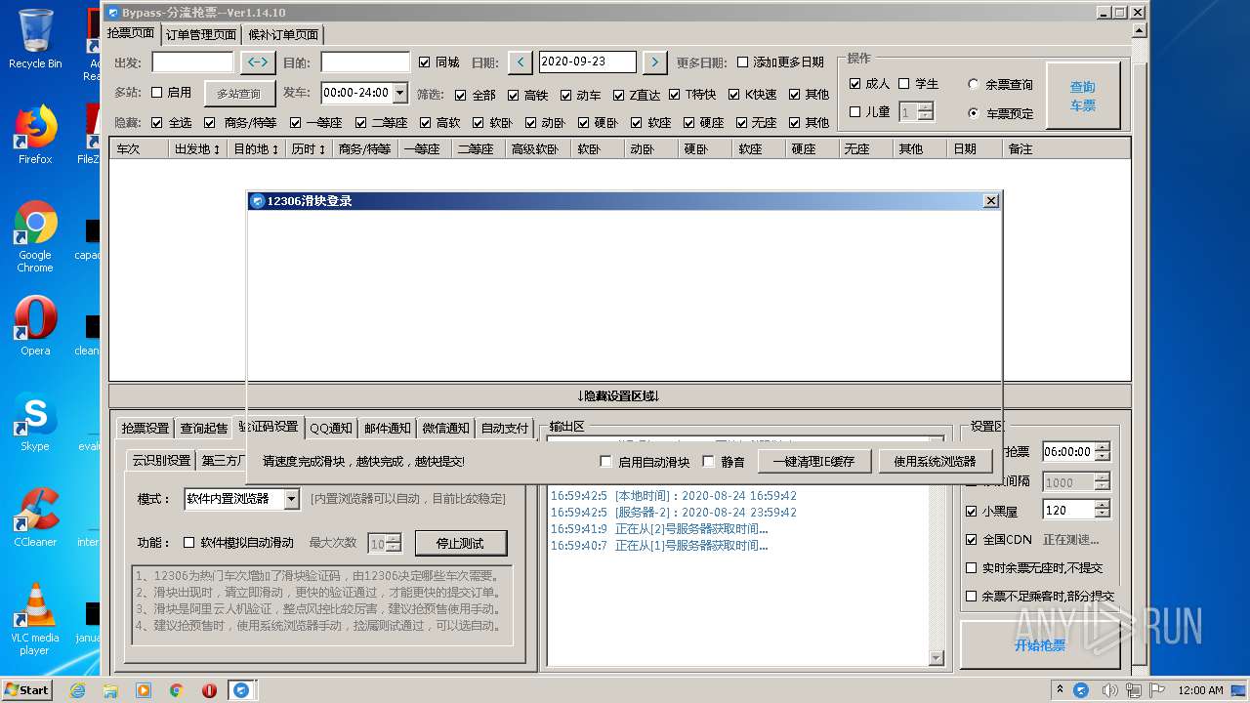Open the Firefox desktop shortcut

pos(35,135)
